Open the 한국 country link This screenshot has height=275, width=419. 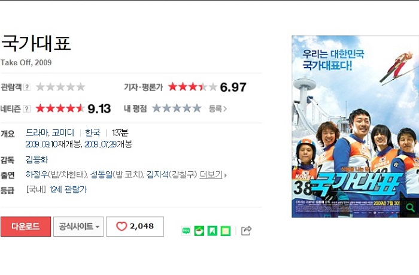coord(93,132)
